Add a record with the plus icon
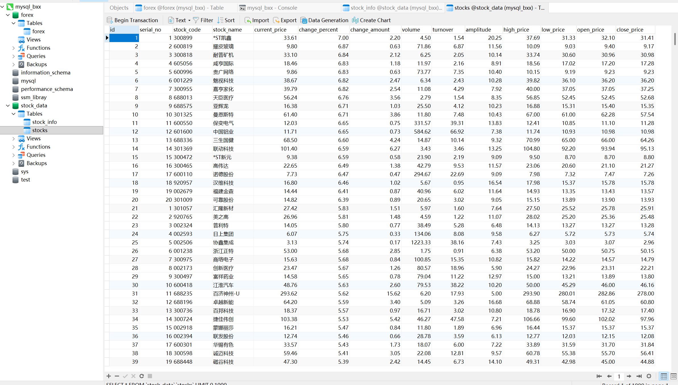The width and height of the screenshot is (678, 385). coord(109,376)
